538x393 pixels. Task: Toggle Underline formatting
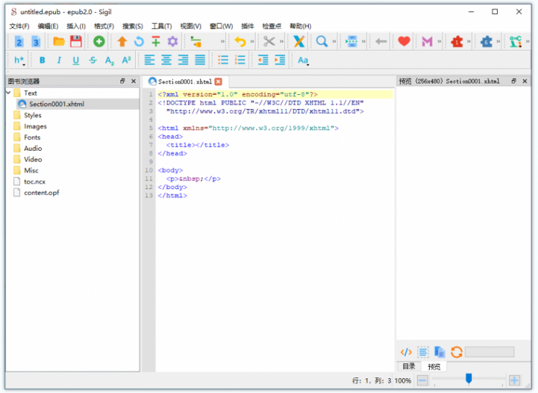[76, 61]
